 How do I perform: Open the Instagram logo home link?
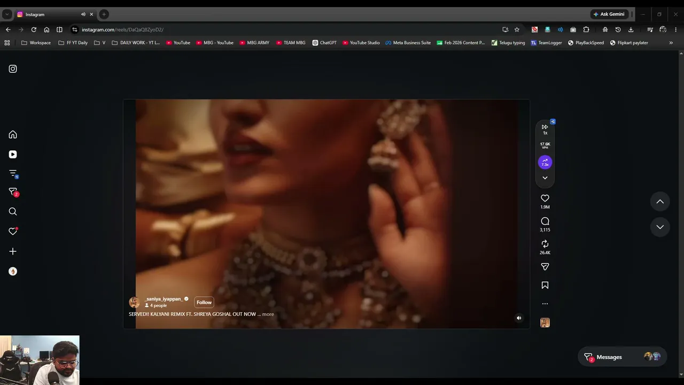click(13, 69)
